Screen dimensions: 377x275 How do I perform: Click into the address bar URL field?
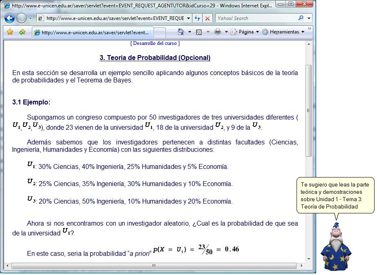115,18
